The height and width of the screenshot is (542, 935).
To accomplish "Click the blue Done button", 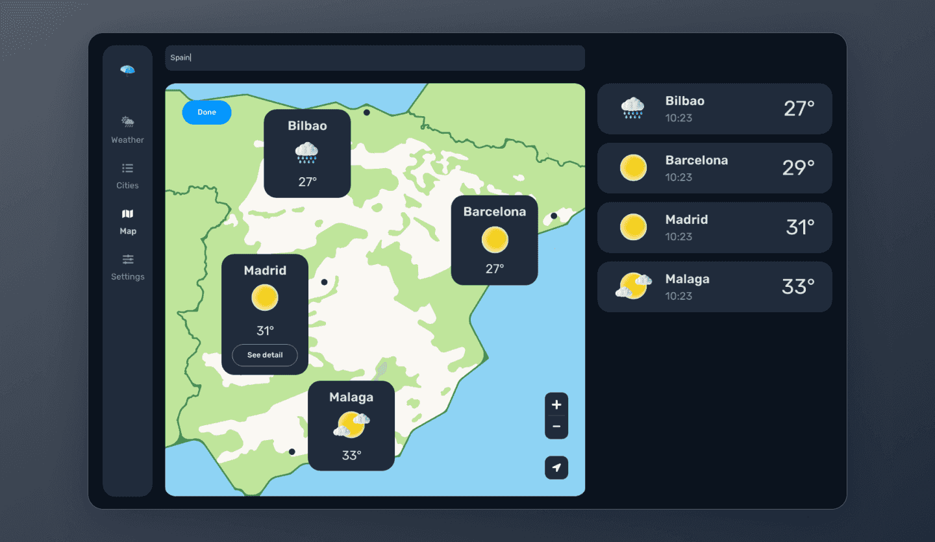I will (206, 112).
